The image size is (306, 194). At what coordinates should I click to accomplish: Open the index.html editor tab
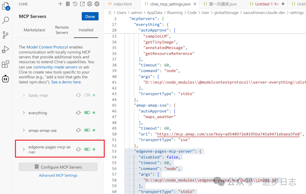[122, 4]
